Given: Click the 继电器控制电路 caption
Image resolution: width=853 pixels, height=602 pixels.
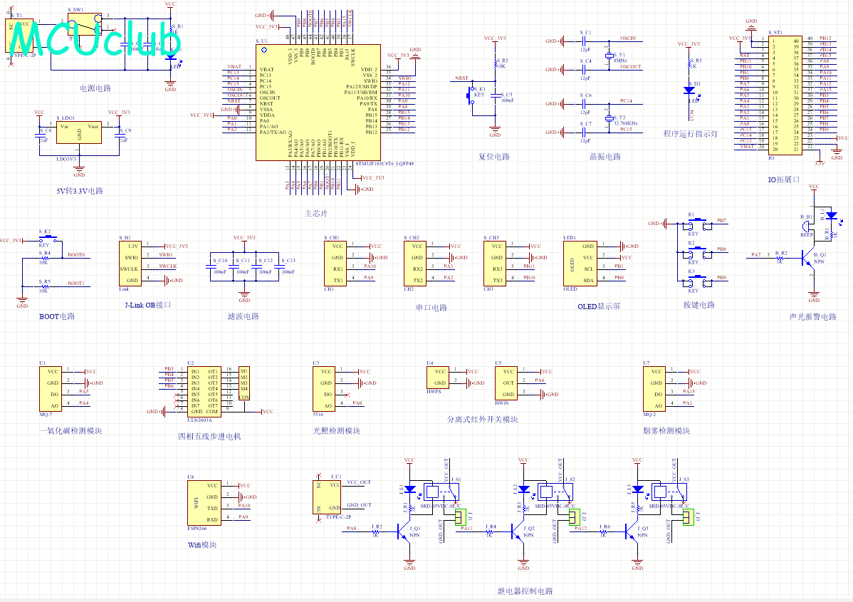Looking at the screenshot, I should 525,591.
